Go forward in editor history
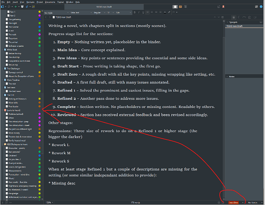Image resolution: width=265 pixels, height=205 pixels. pos(50,17)
